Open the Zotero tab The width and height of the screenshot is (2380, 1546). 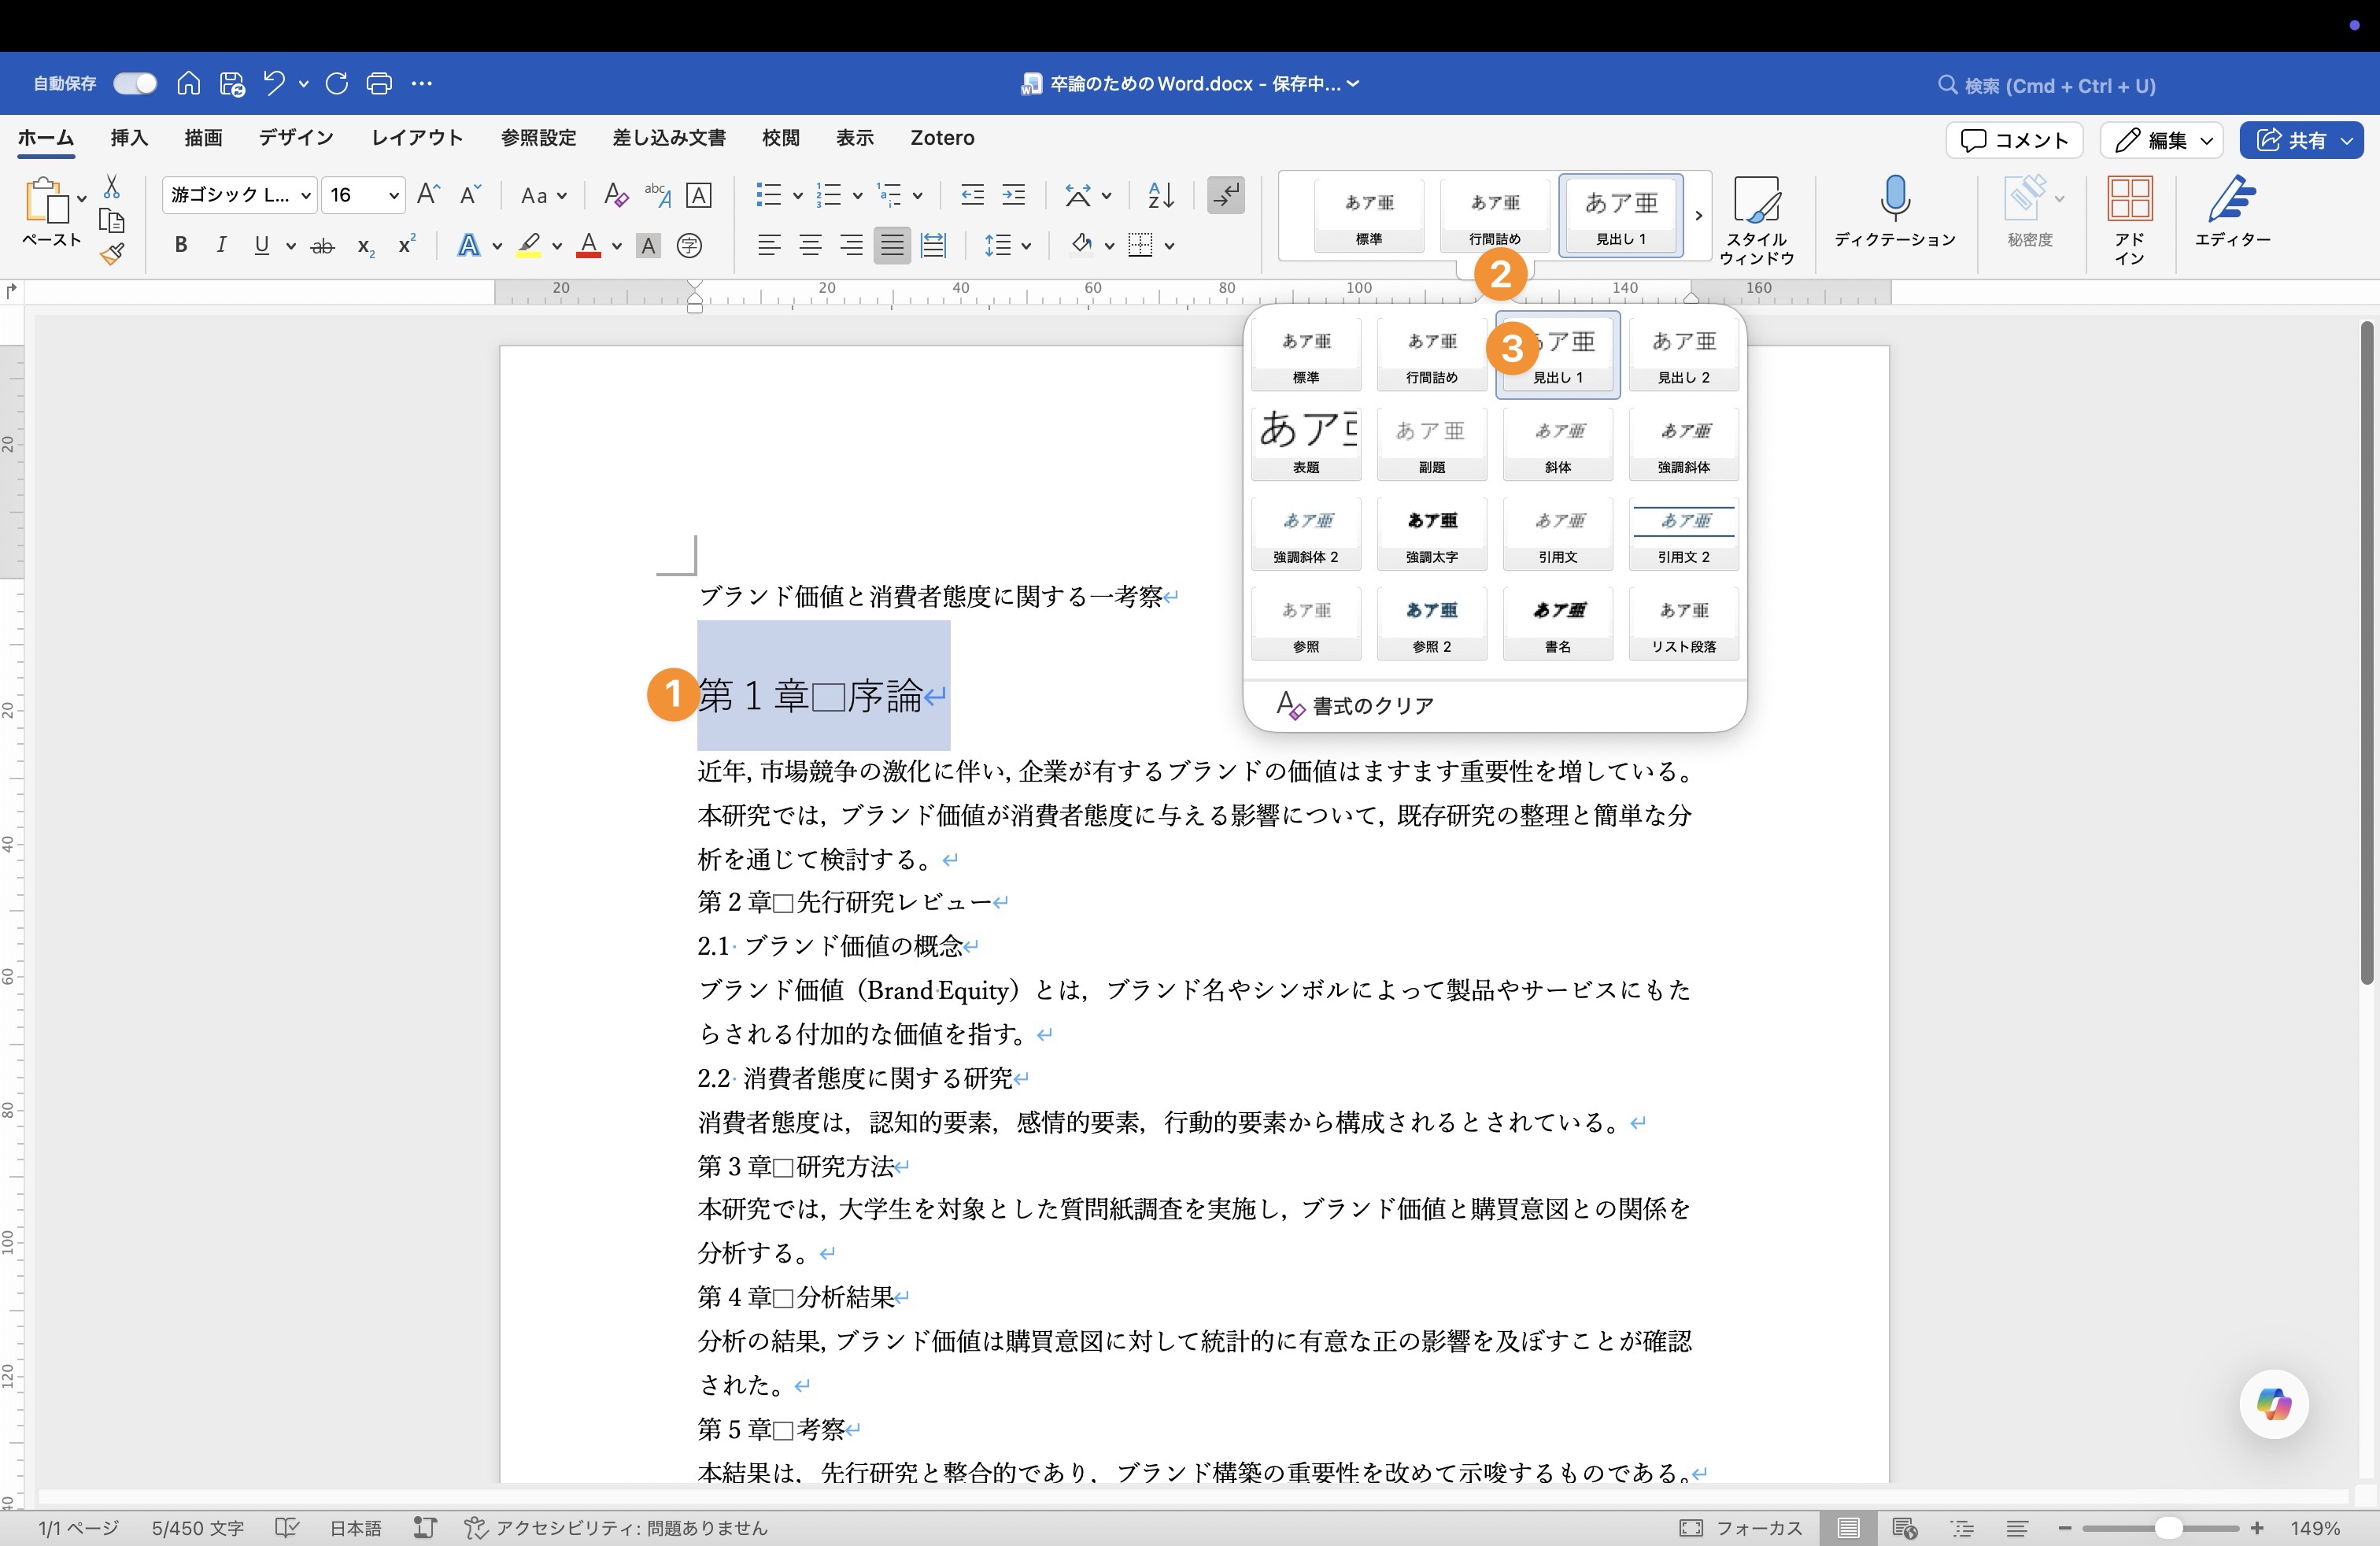point(941,138)
